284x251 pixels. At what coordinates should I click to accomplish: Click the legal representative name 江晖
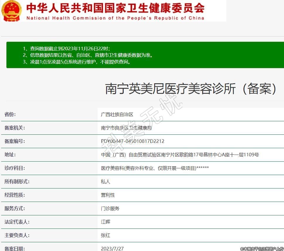tap(106, 222)
